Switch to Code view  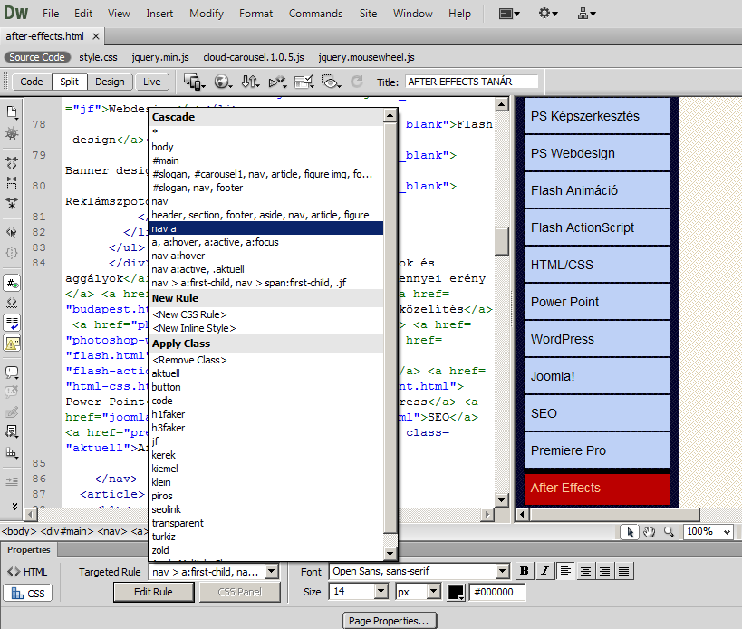point(31,82)
